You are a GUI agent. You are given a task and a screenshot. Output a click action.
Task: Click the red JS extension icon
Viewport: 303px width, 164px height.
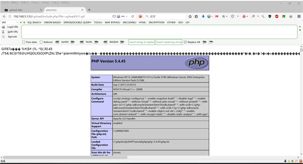217,17
